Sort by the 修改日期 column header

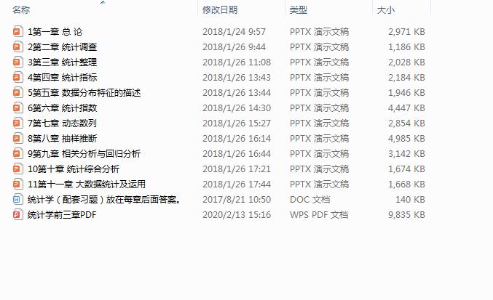click(x=220, y=10)
